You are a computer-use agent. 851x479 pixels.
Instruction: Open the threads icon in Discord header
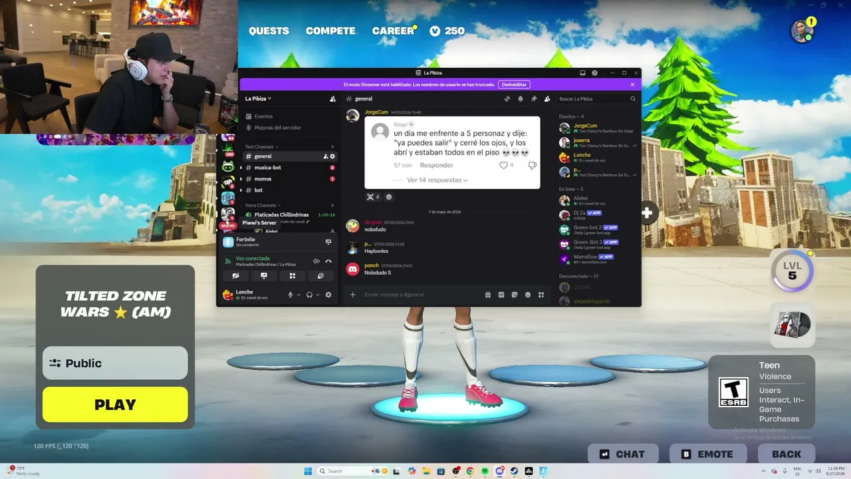coord(507,98)
